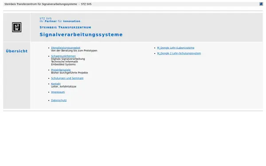The image size is (266, 166).
Task: Click 'Von der Beratung bis zum Prototypen' text
Action: click(74, 50)
